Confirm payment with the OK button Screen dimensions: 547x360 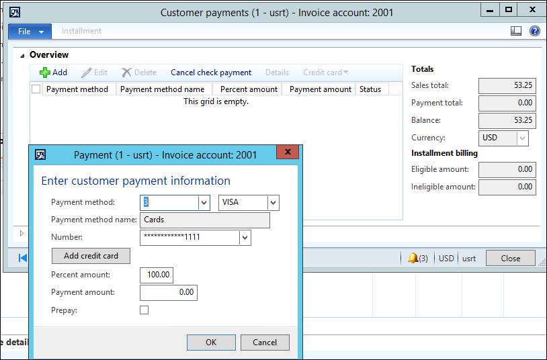(211, 343)
